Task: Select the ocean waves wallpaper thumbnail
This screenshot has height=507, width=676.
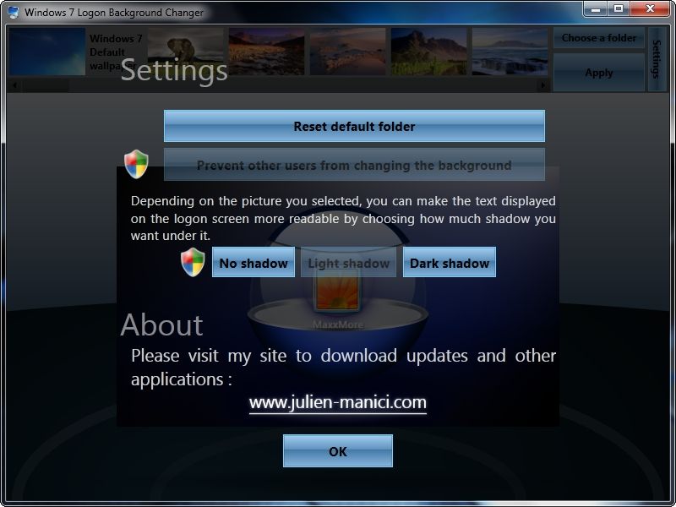Action: click(x=510, y=52)
